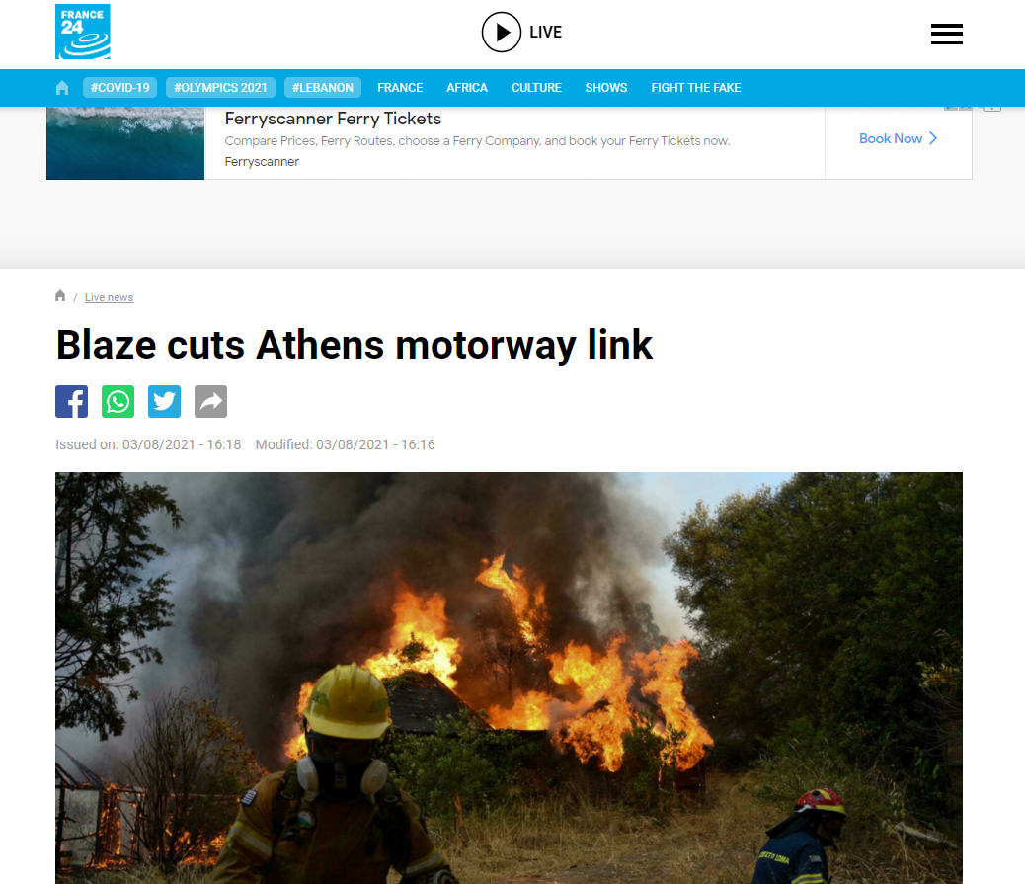The height and width of the screenshot is (884, 1025).
Task: Open the #OLYMPICS 2021 tag
Action: pyautogui.click(x=220, y=88)
